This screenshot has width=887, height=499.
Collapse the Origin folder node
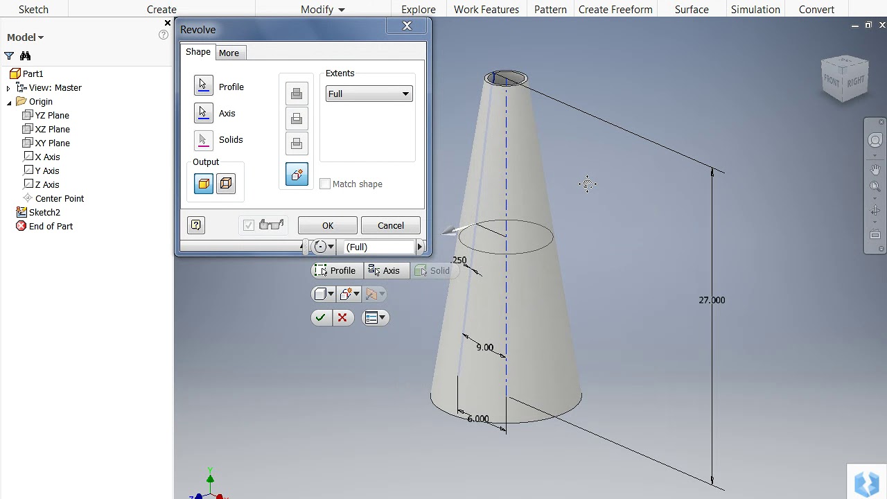9,102
